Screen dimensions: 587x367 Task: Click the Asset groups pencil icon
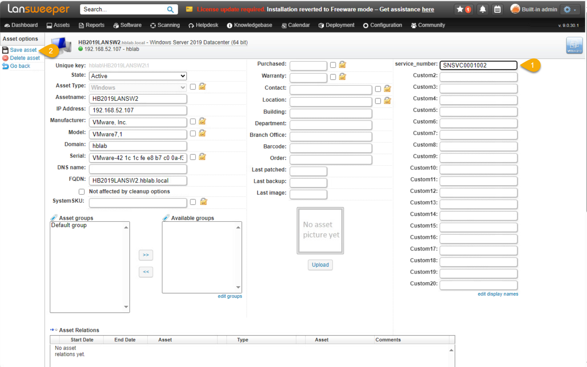(x=54, y=218)
